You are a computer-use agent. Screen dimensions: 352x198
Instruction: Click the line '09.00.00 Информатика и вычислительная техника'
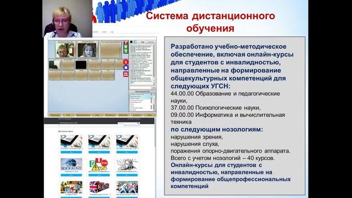point(228,118)
